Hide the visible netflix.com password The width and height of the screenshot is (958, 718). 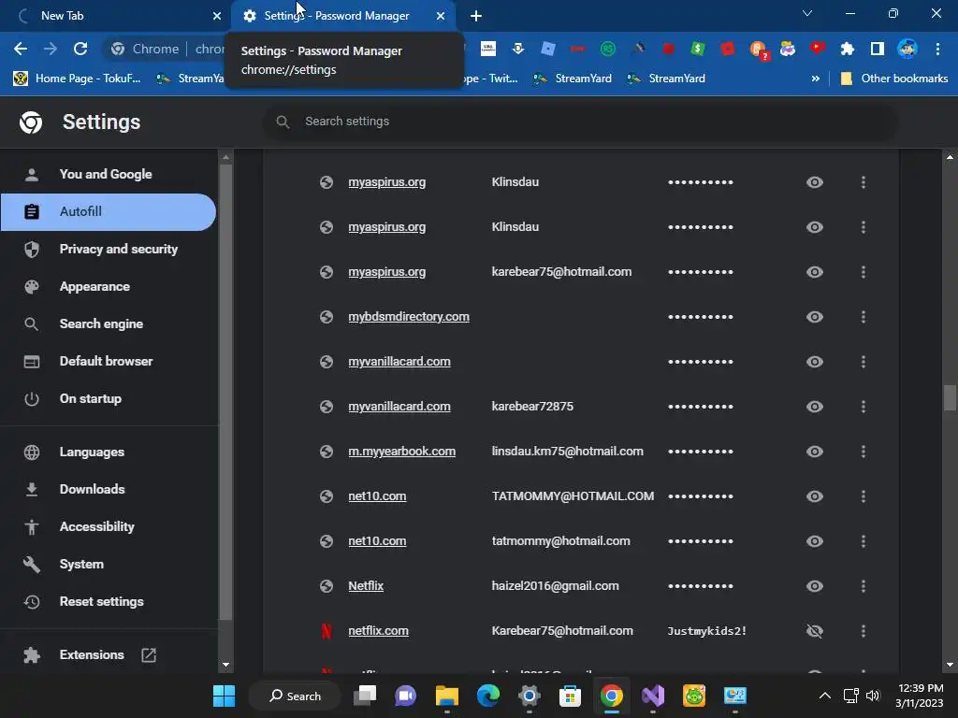click(x=815, y=631)
